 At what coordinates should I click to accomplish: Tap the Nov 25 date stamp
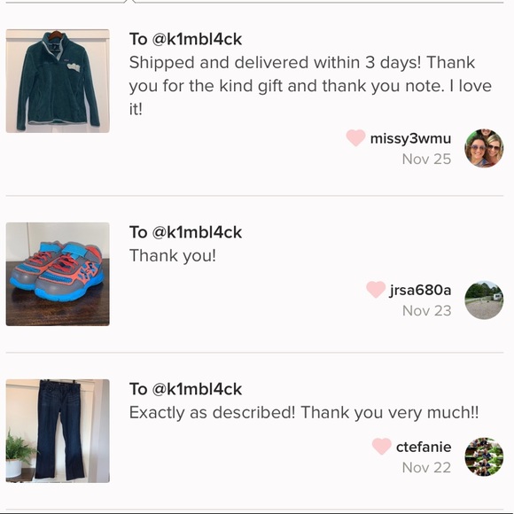426,160
